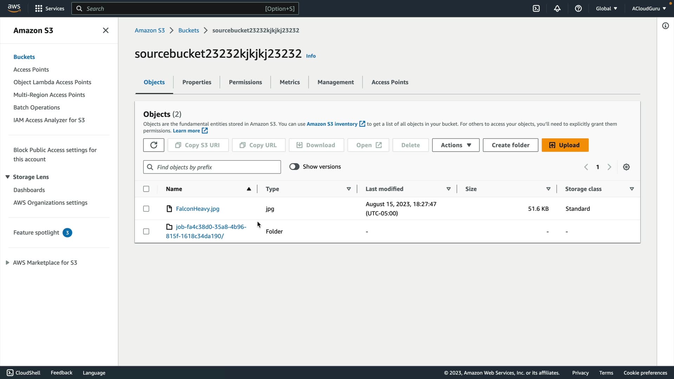Open table preferences gear icon
The height and width of the screenshot is (379, 674).
click(x=626, y=167)
